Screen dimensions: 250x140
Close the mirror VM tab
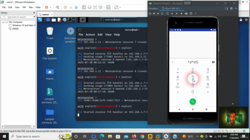pos(52,15)
